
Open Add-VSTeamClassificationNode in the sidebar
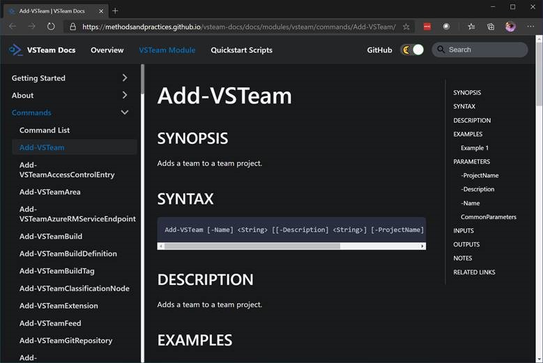point(75,288)
